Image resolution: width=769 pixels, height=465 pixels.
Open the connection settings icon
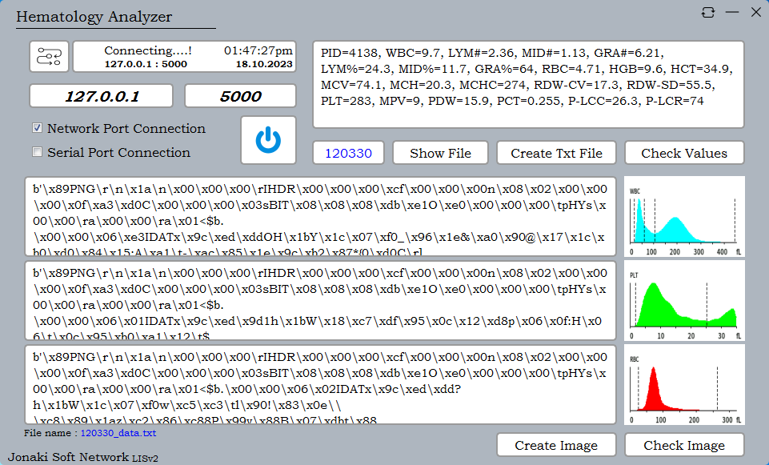(x=49, y=56)
